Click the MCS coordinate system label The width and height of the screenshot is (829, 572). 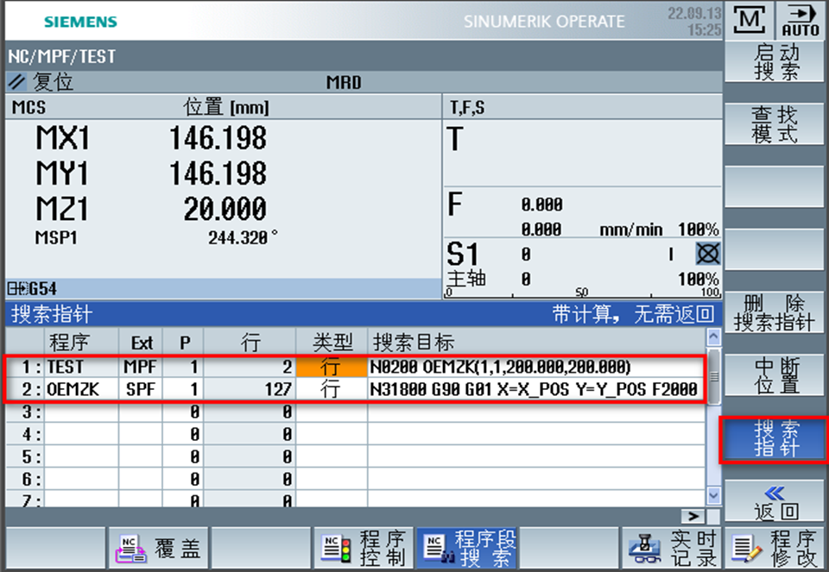coord(28,108)
